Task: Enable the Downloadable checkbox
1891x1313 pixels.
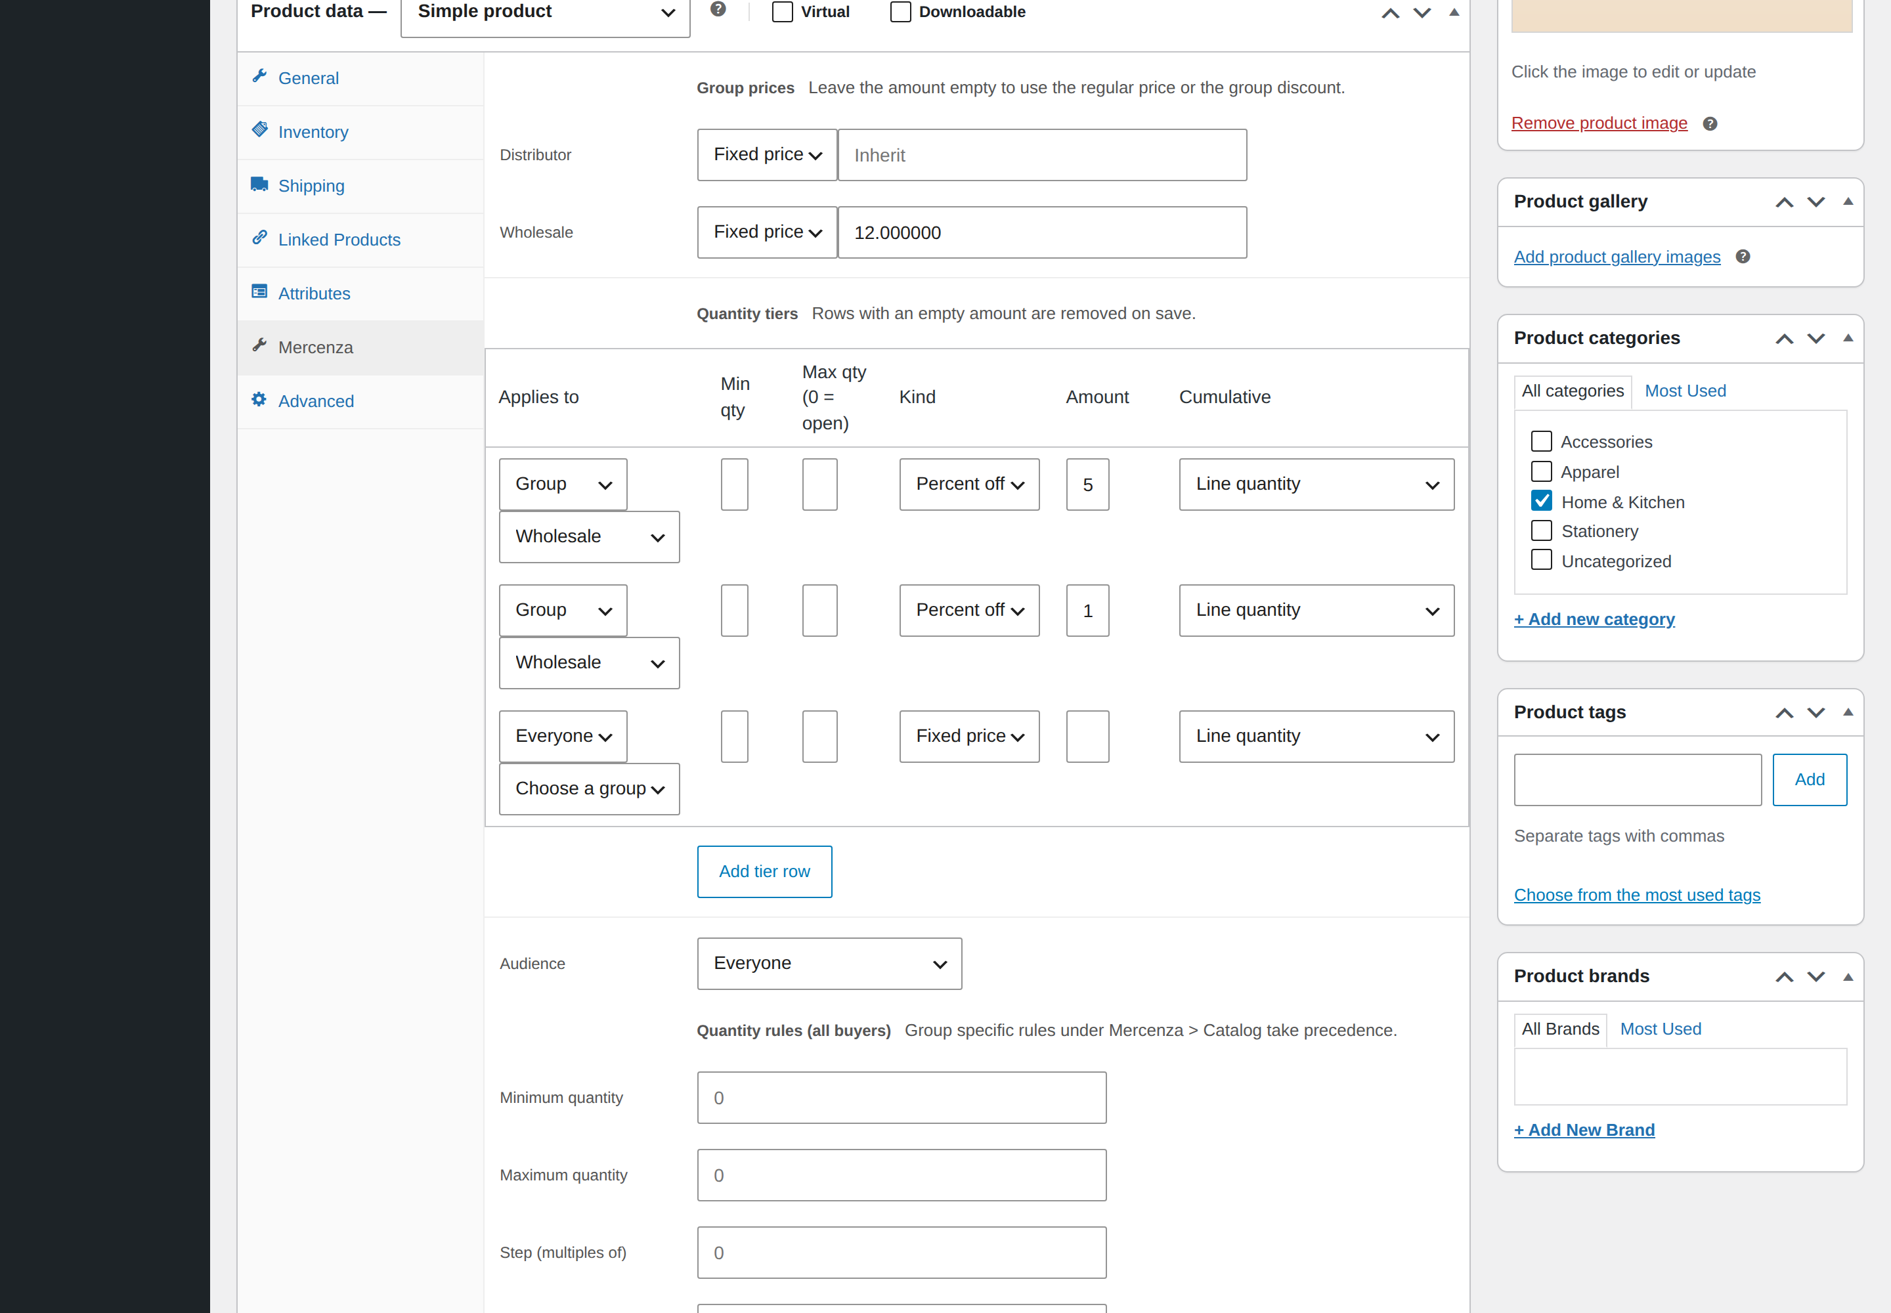Action: (901, 12)
